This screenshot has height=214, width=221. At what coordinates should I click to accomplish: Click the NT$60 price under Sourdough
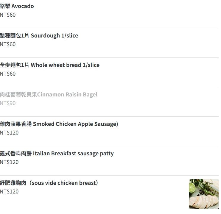pos(8,44)
